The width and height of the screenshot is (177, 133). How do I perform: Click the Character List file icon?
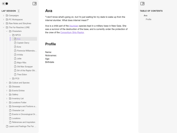(x=10, y=110)
